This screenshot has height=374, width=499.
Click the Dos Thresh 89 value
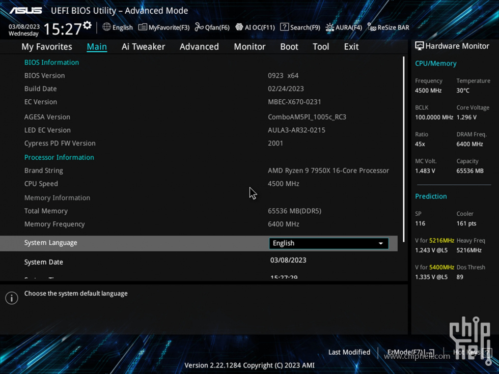point(459,277)
